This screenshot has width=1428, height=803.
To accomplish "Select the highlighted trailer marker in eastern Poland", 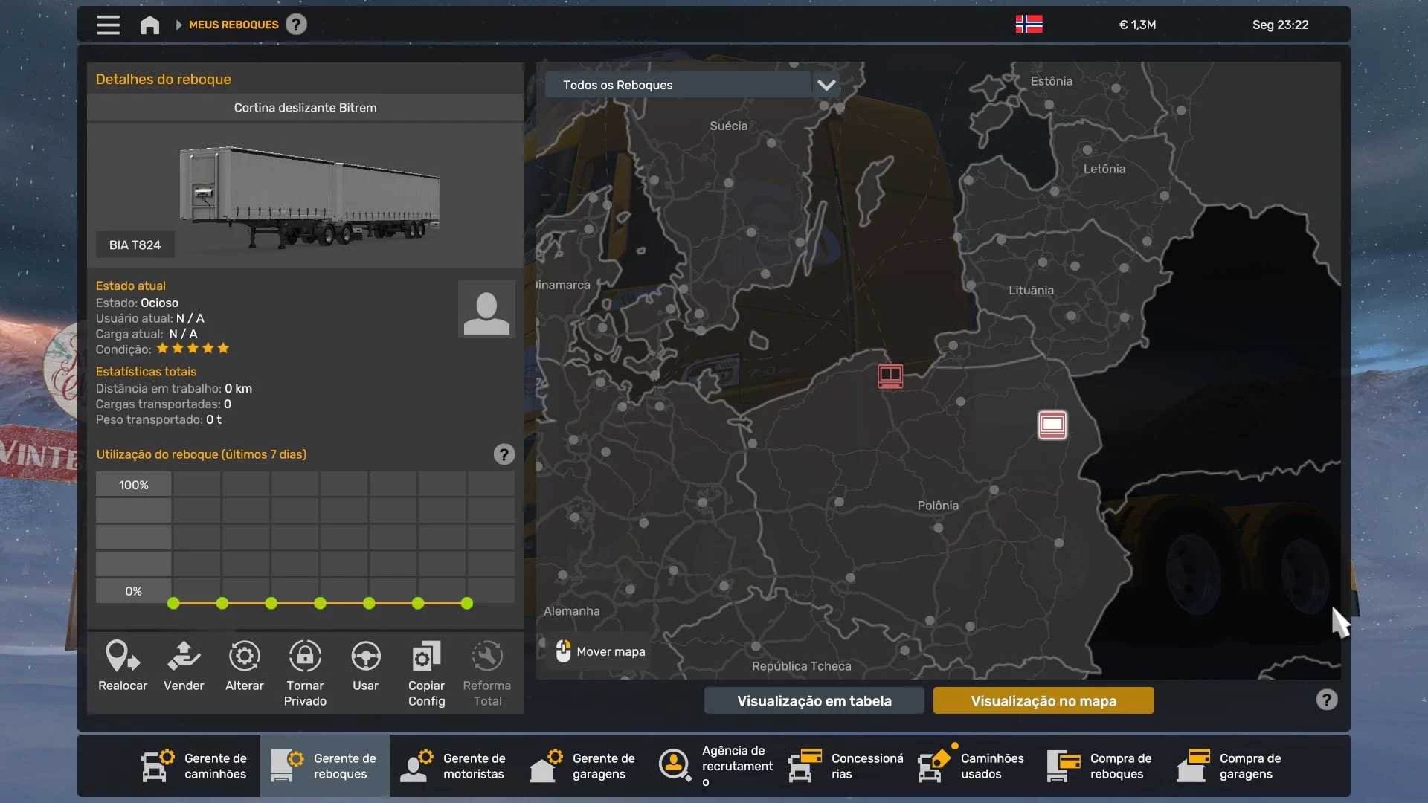I will [x=1052, y=425].
